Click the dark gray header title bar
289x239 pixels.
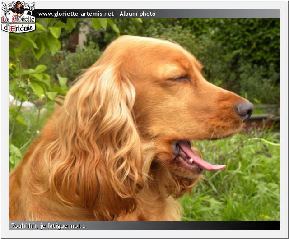[217, 14]
